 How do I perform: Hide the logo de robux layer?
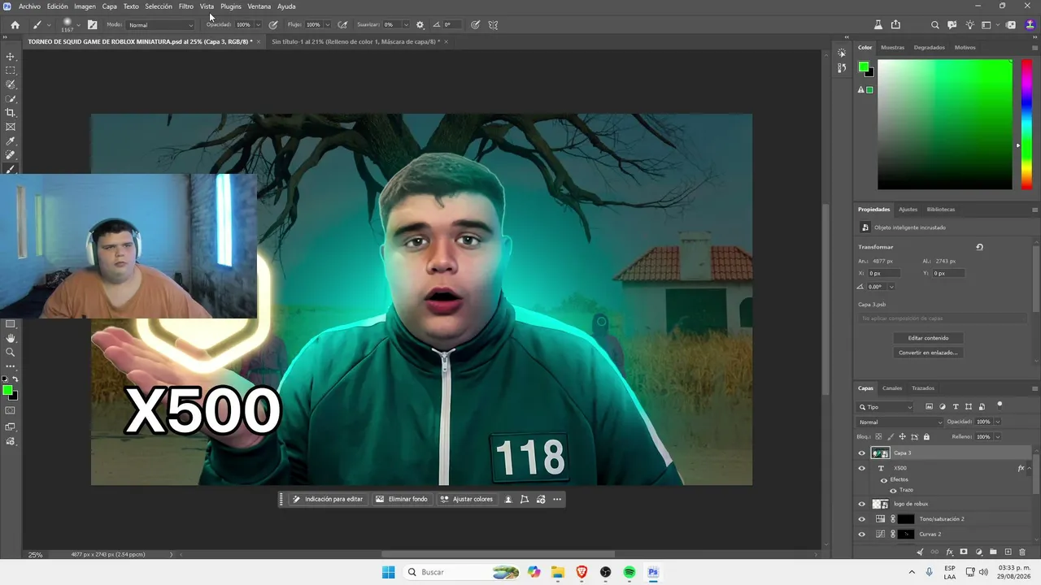click(x=862, y=504)
